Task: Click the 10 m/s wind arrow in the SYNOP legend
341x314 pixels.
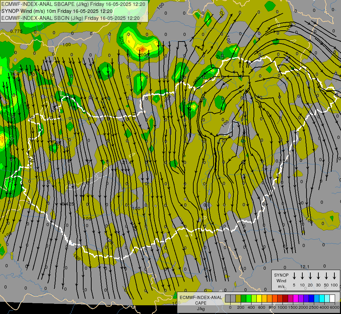Action: pyautogui.click(x=302, y=276)
